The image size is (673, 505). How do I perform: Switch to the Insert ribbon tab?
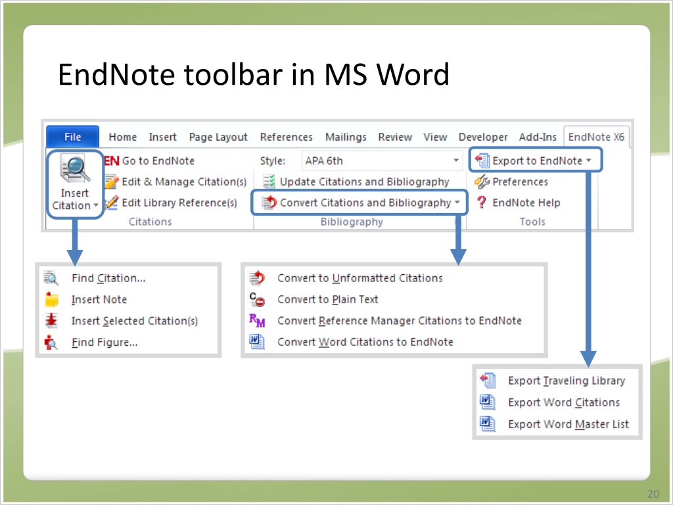point(163,137)
